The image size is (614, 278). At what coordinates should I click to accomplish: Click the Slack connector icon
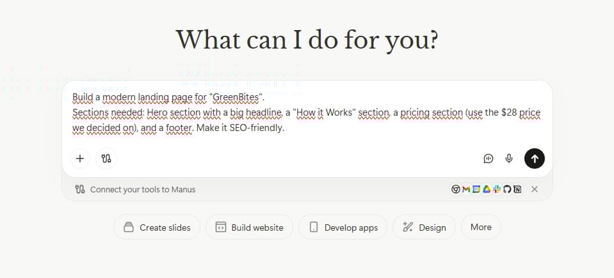pyautogui.click(x=497, y=190)
